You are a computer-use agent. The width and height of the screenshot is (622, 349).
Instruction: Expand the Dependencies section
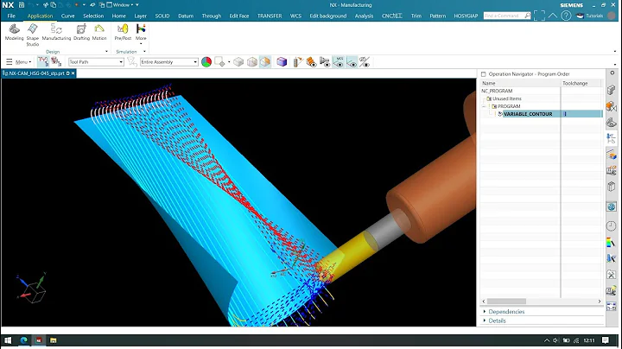(x=506, y=312)
